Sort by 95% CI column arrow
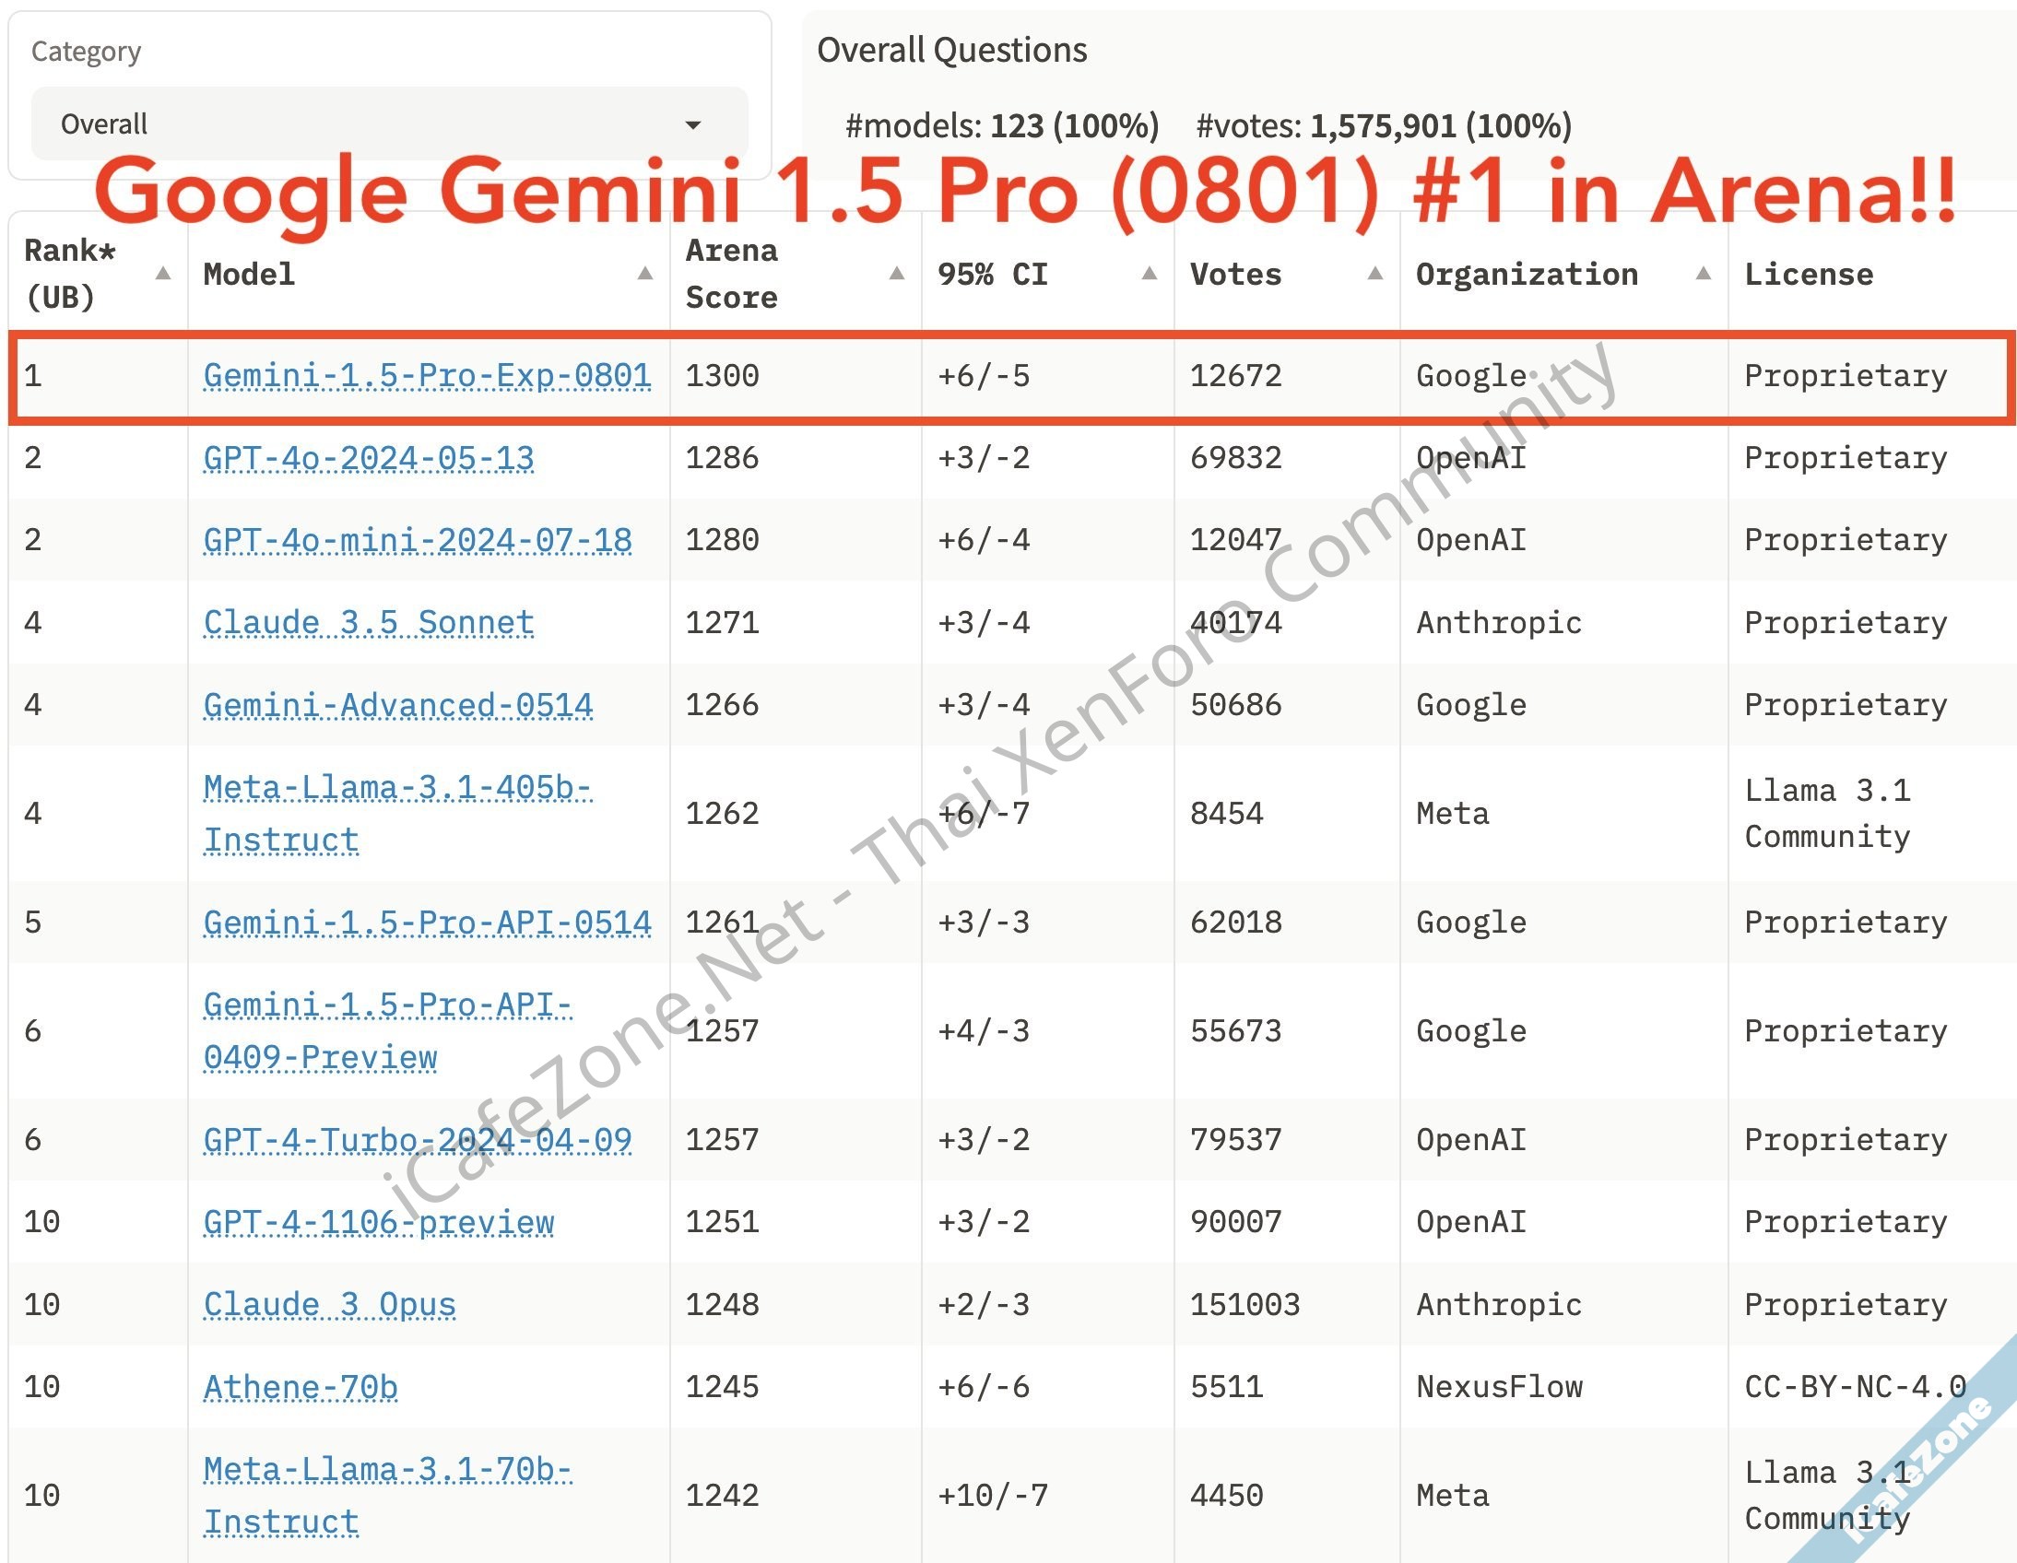Screen dimensions: 2017x1563 [1149, 274]
